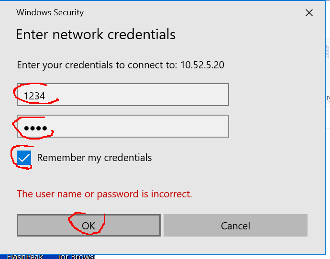This screenshot has height=259, width=330.
Task: Click the 10.52.5.20 server address text
Action: [202, 65]
